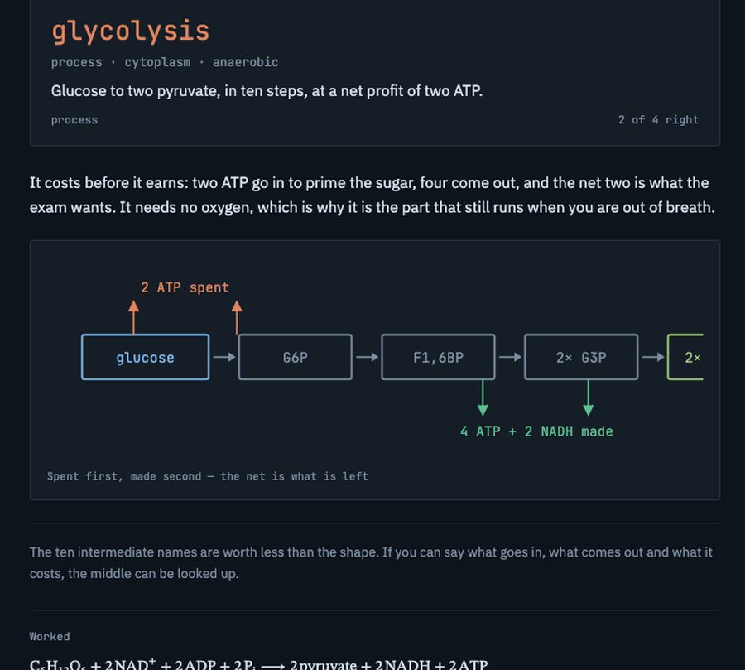Viewport: 745px width, 670px height.
Task: Select the G6P node
Action: (x=295, y=357)
